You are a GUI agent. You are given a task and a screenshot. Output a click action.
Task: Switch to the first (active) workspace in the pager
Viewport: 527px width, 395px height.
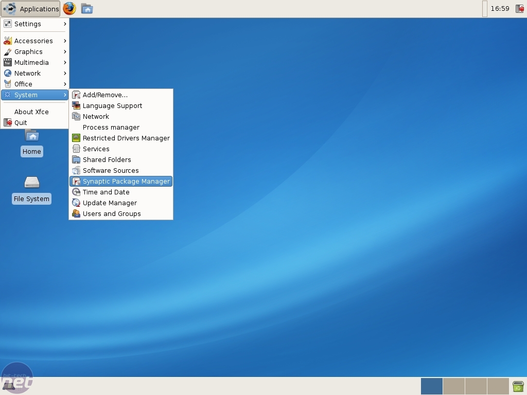(x=432, y=386)
